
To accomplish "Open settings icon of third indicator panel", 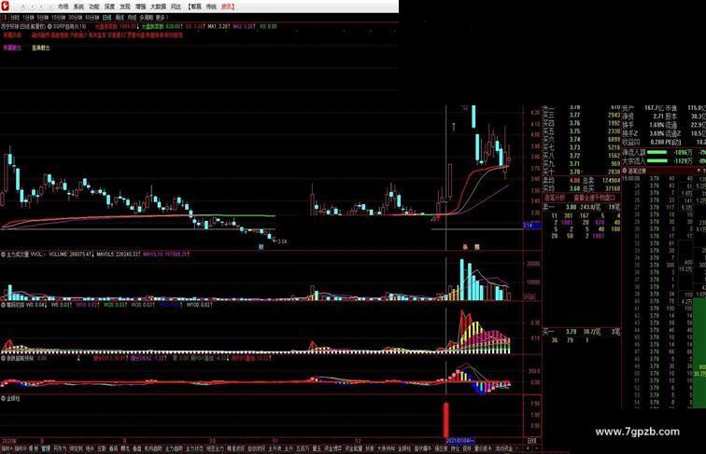I will 3,305.
